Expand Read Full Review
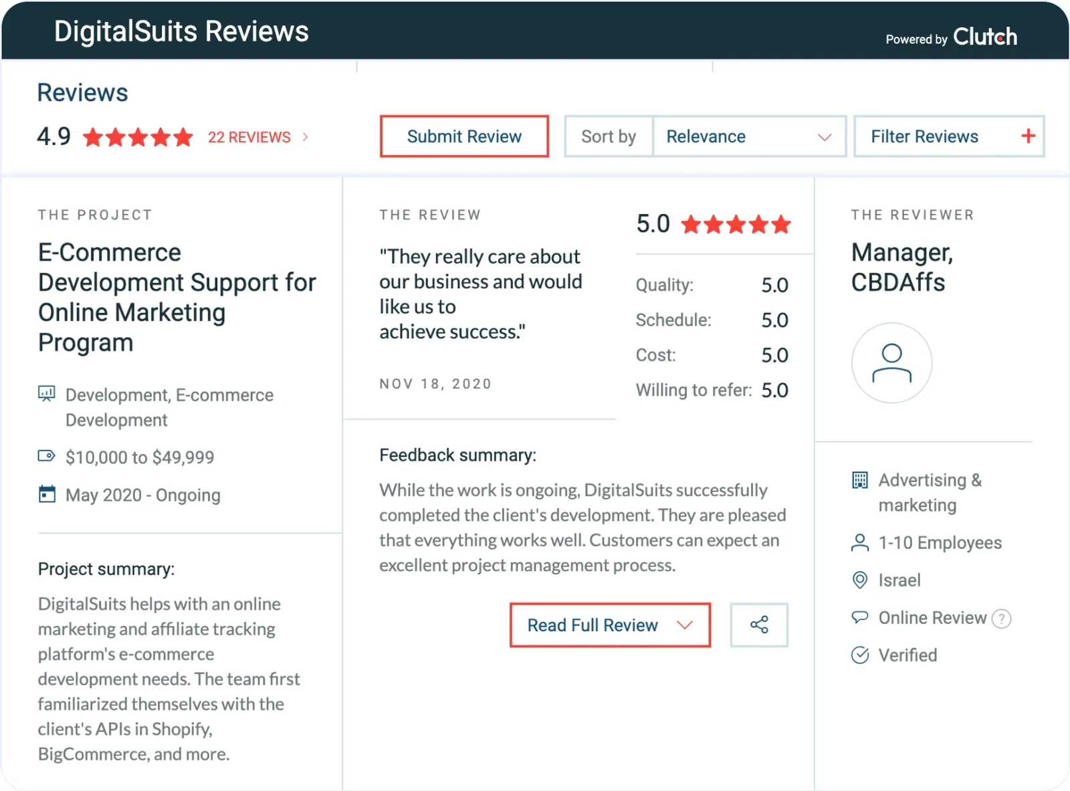 click(610, 625)
